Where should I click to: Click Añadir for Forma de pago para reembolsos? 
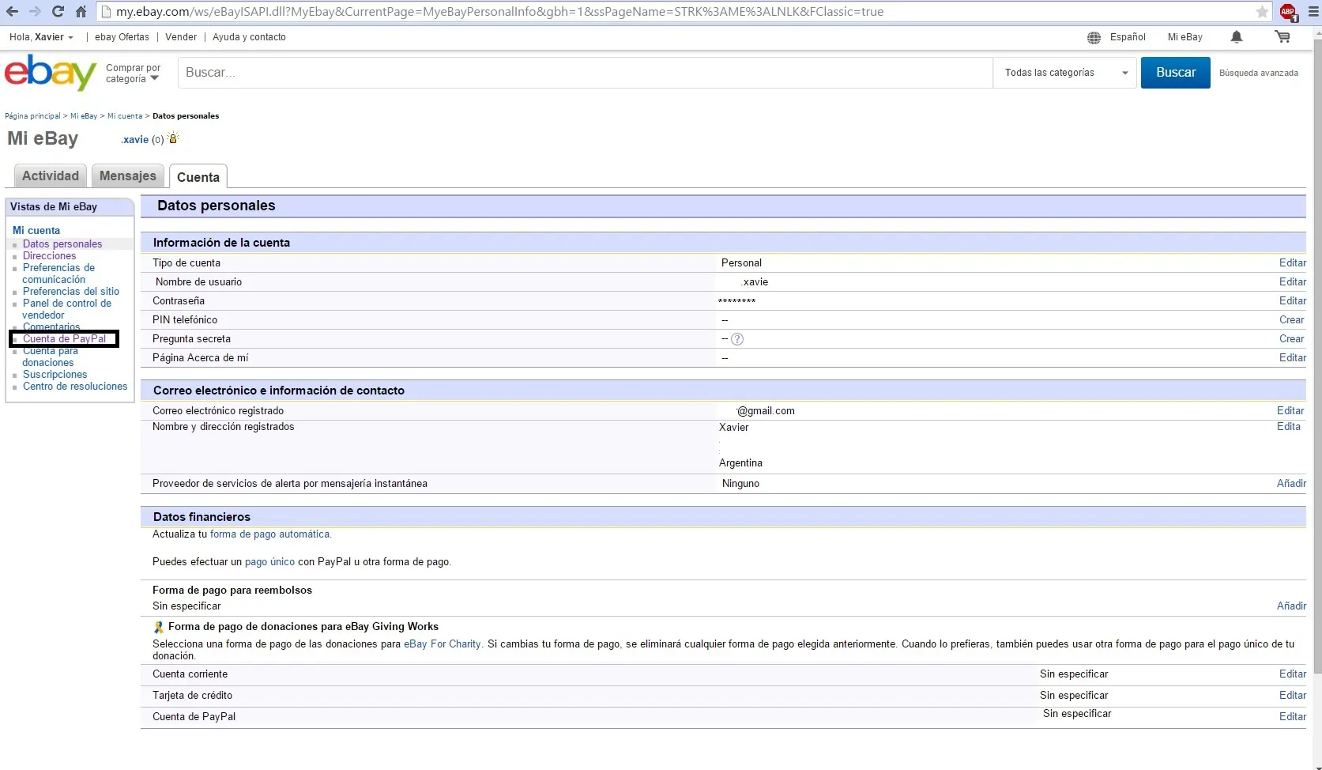click(1292, 606)
